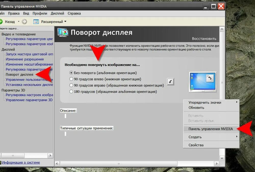
Task: Select the Видео и телевидение category
Action: pos(19,34)
